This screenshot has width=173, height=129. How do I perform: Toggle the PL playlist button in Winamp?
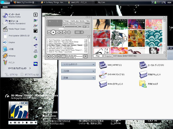click(87, 27)
